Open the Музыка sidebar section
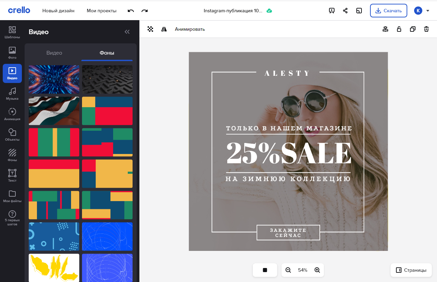The image size is (437, 282). coord(12,94)
